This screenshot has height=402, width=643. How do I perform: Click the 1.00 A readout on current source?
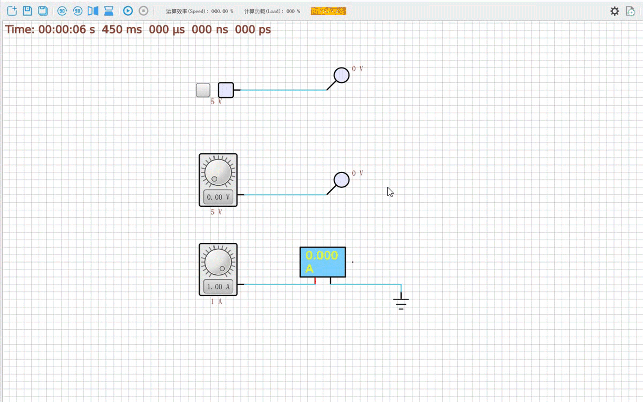point(218,287)
